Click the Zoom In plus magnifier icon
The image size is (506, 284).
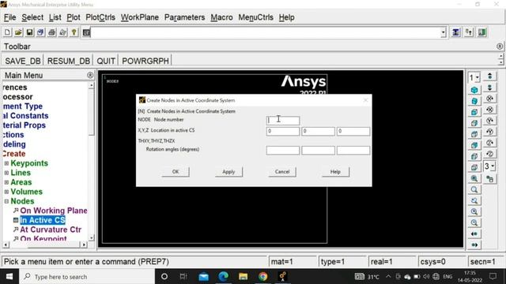pyautogui.click(x=474, y=211)
